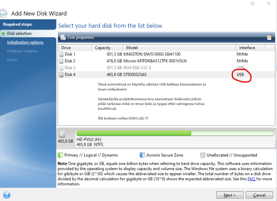Select the ROG ESD-S1C 0 row
The width and height of the screenshot is (277, 201).
click(166, 68)
